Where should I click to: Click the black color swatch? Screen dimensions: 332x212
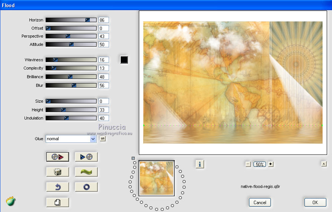pos(124,60)
